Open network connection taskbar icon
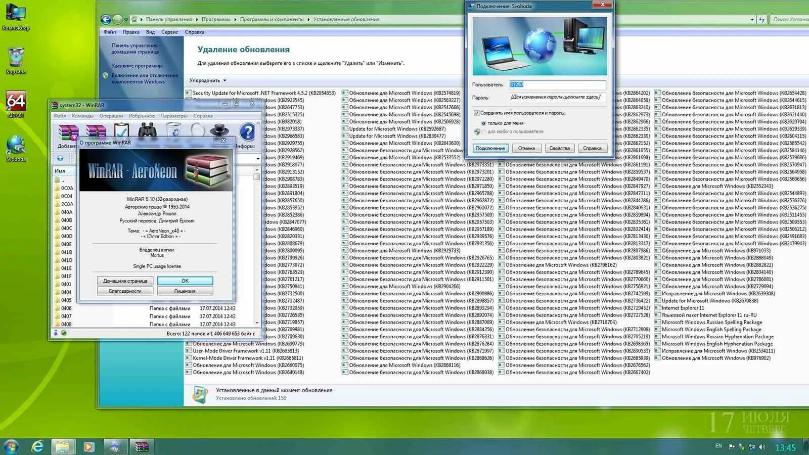The width and height of the screenshot is (809, 455). point(115,446)
